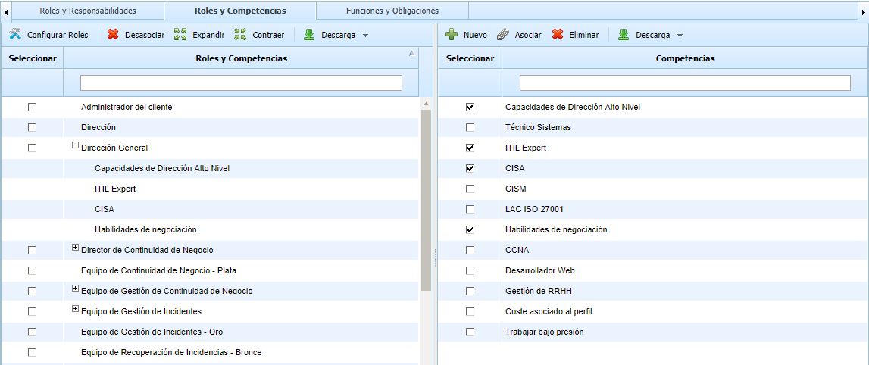Switch to Roles y Responsabilidades tab
Screen dimensions: 869x365
[88, 11]
